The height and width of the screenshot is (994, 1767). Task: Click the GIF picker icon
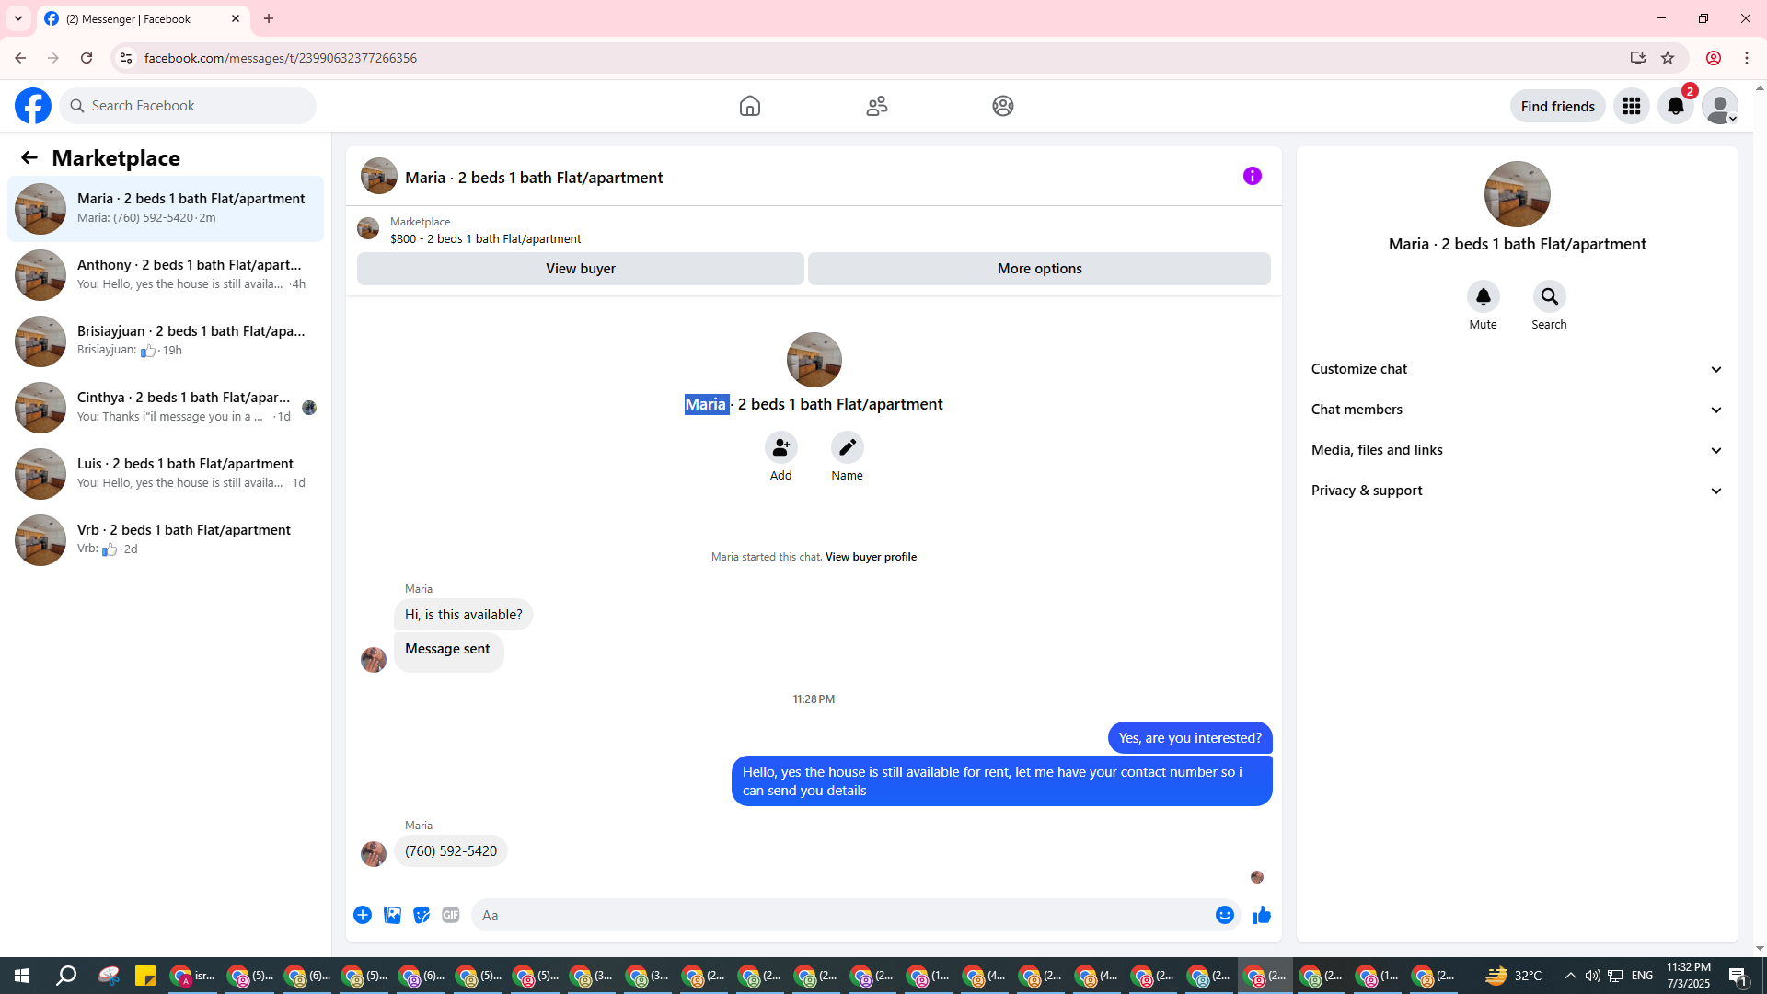[x=450, y=915]
